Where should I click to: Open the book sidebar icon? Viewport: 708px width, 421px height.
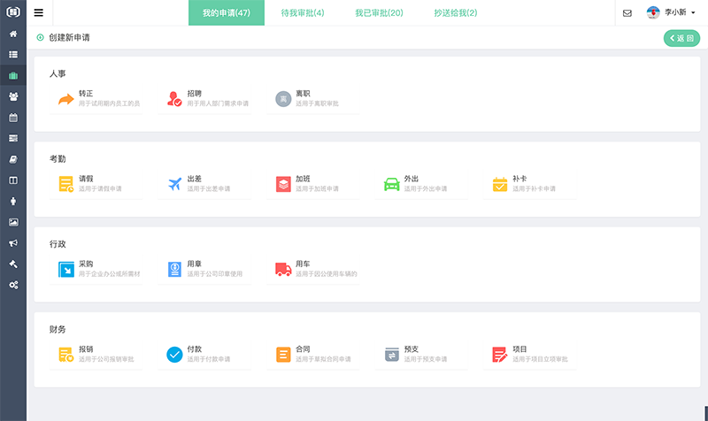13,159
